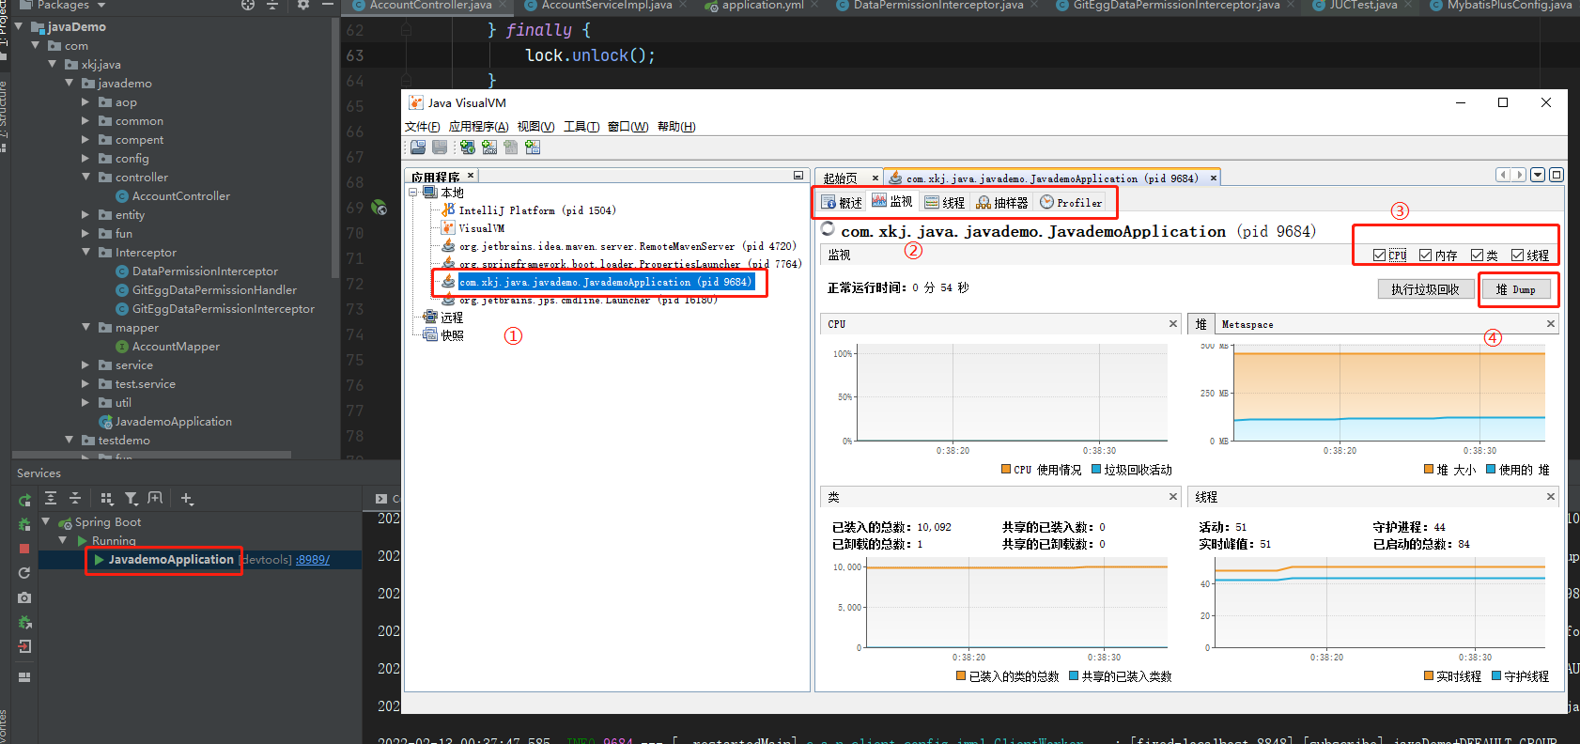Uncheck the CPU checkbox in monitor view
The height and width of the screenshot is (744, 1580).
1379,256
